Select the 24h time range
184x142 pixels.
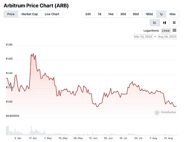[x=88, y=14]
